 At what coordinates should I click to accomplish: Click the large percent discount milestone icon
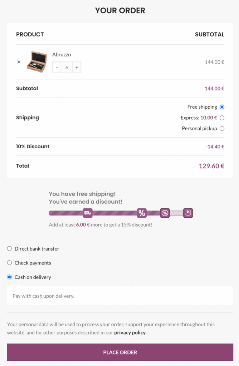142,213
